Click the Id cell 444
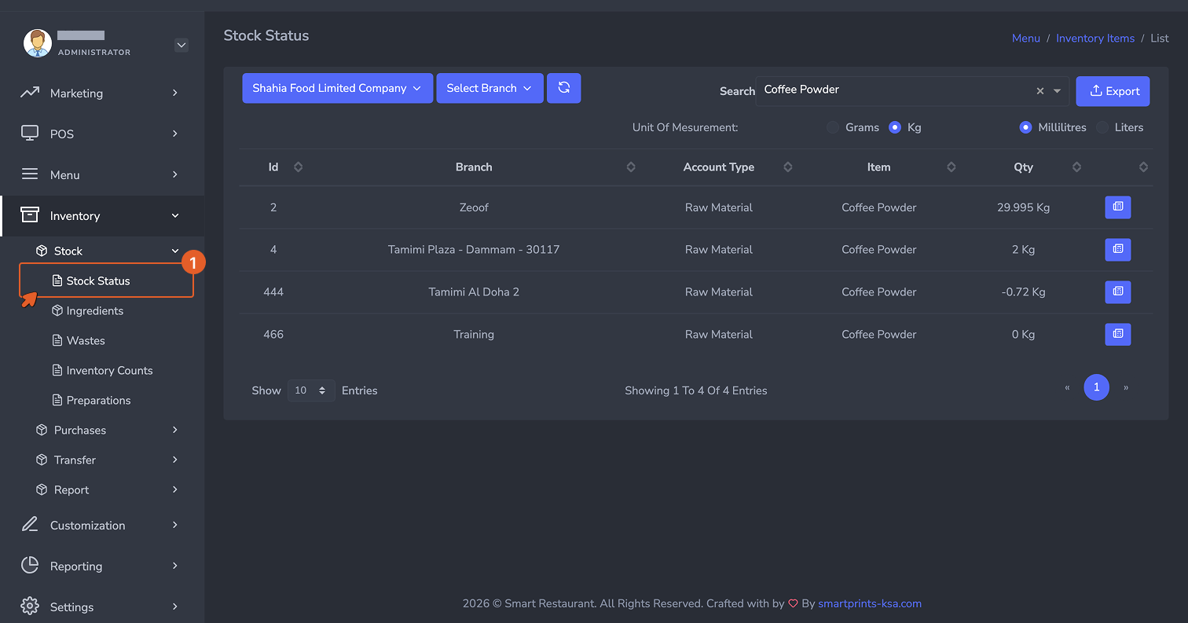The height and width of the screenshot is (623, 1188). click(273, 291)
